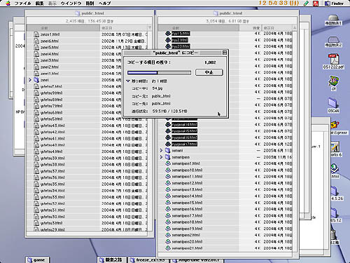Click the right window vertical scrollbar
The height and width of the screenshot is (263, 350).
295,141
